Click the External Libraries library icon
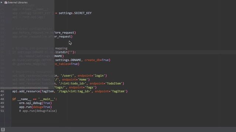The width and height of the screenshot is (236, 132). click(x=6, y=3)
